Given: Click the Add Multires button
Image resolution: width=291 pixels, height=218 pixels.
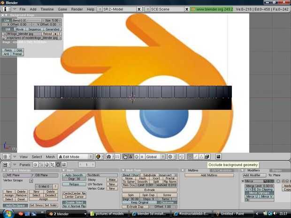Looking at the screenshot, I should click(209, 175).
